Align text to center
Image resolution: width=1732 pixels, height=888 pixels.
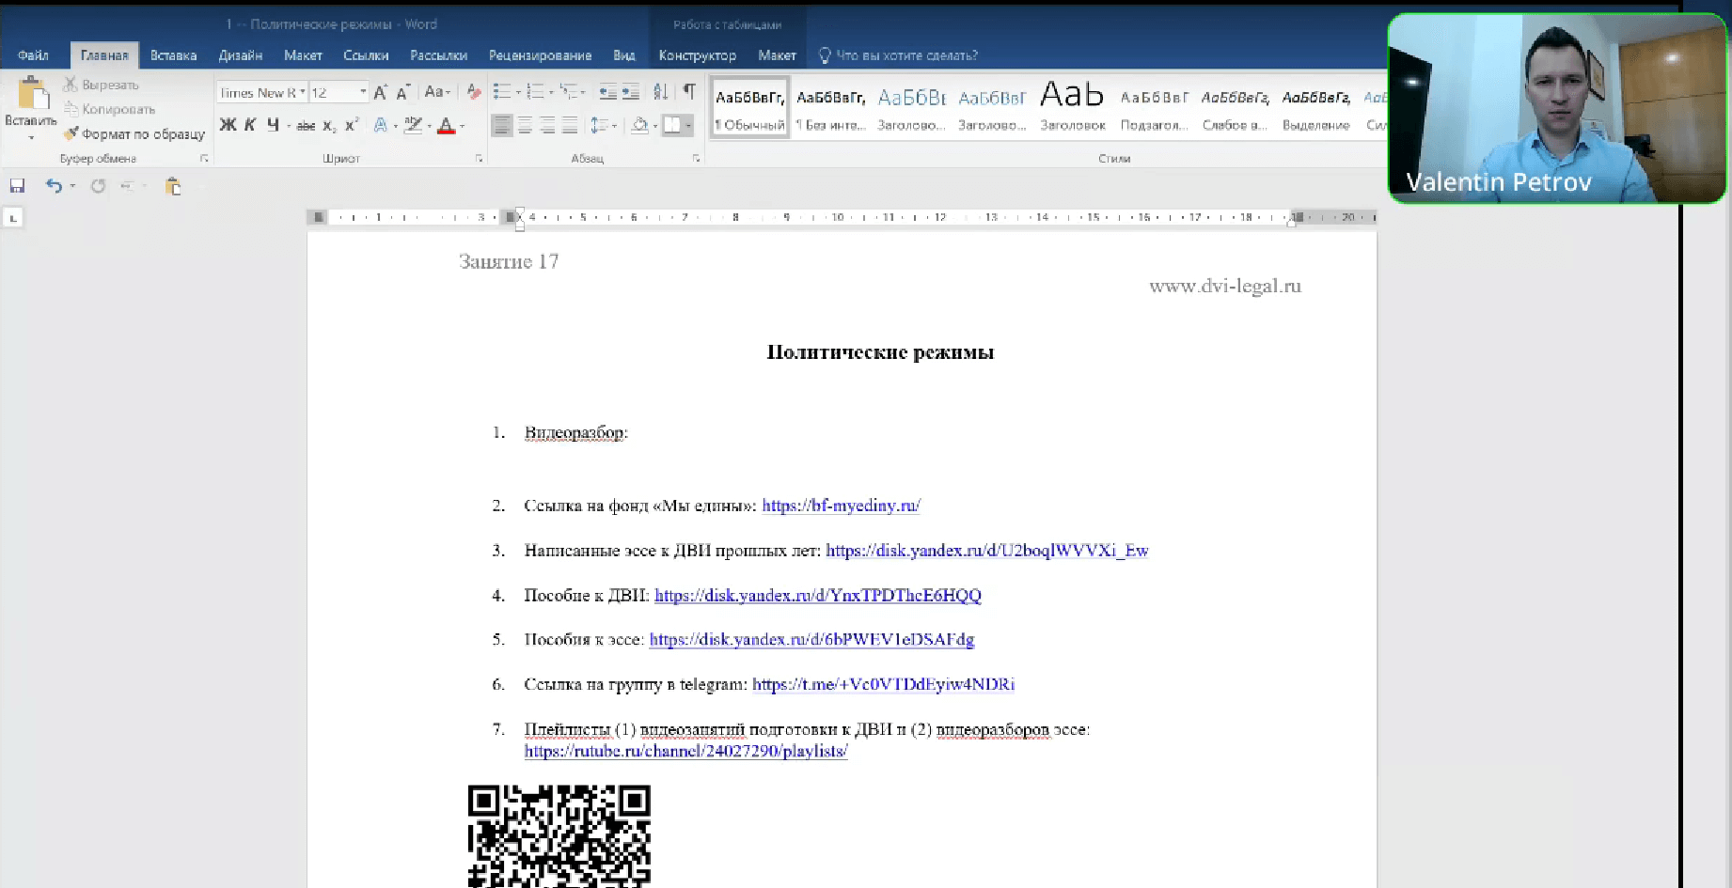[x=525, y=125]
